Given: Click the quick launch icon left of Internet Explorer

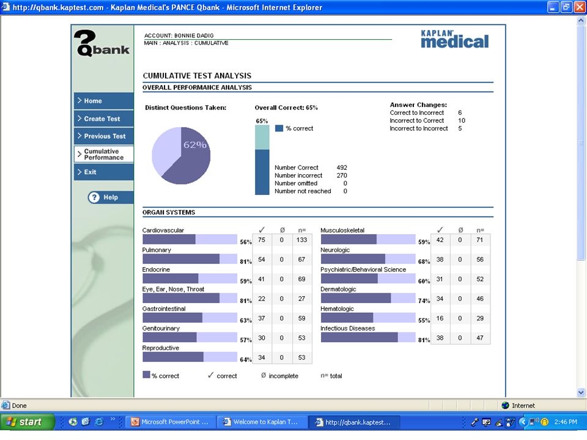Looking at the screenshot, I should (x=86, y=422).
